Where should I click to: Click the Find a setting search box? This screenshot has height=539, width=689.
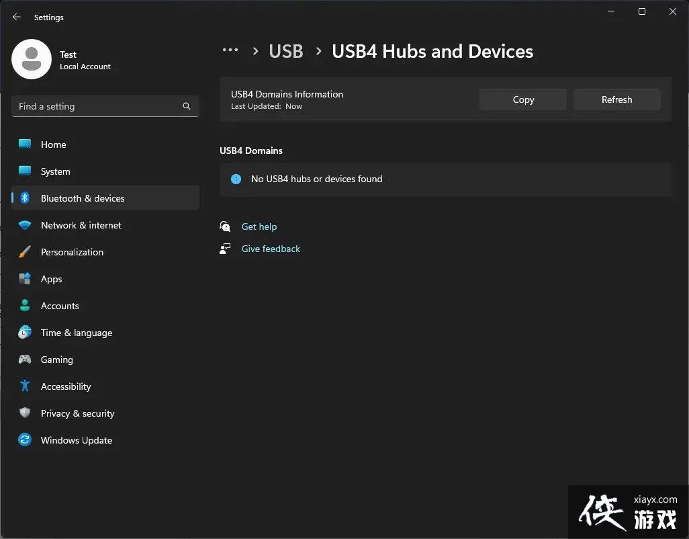(105, 106)
